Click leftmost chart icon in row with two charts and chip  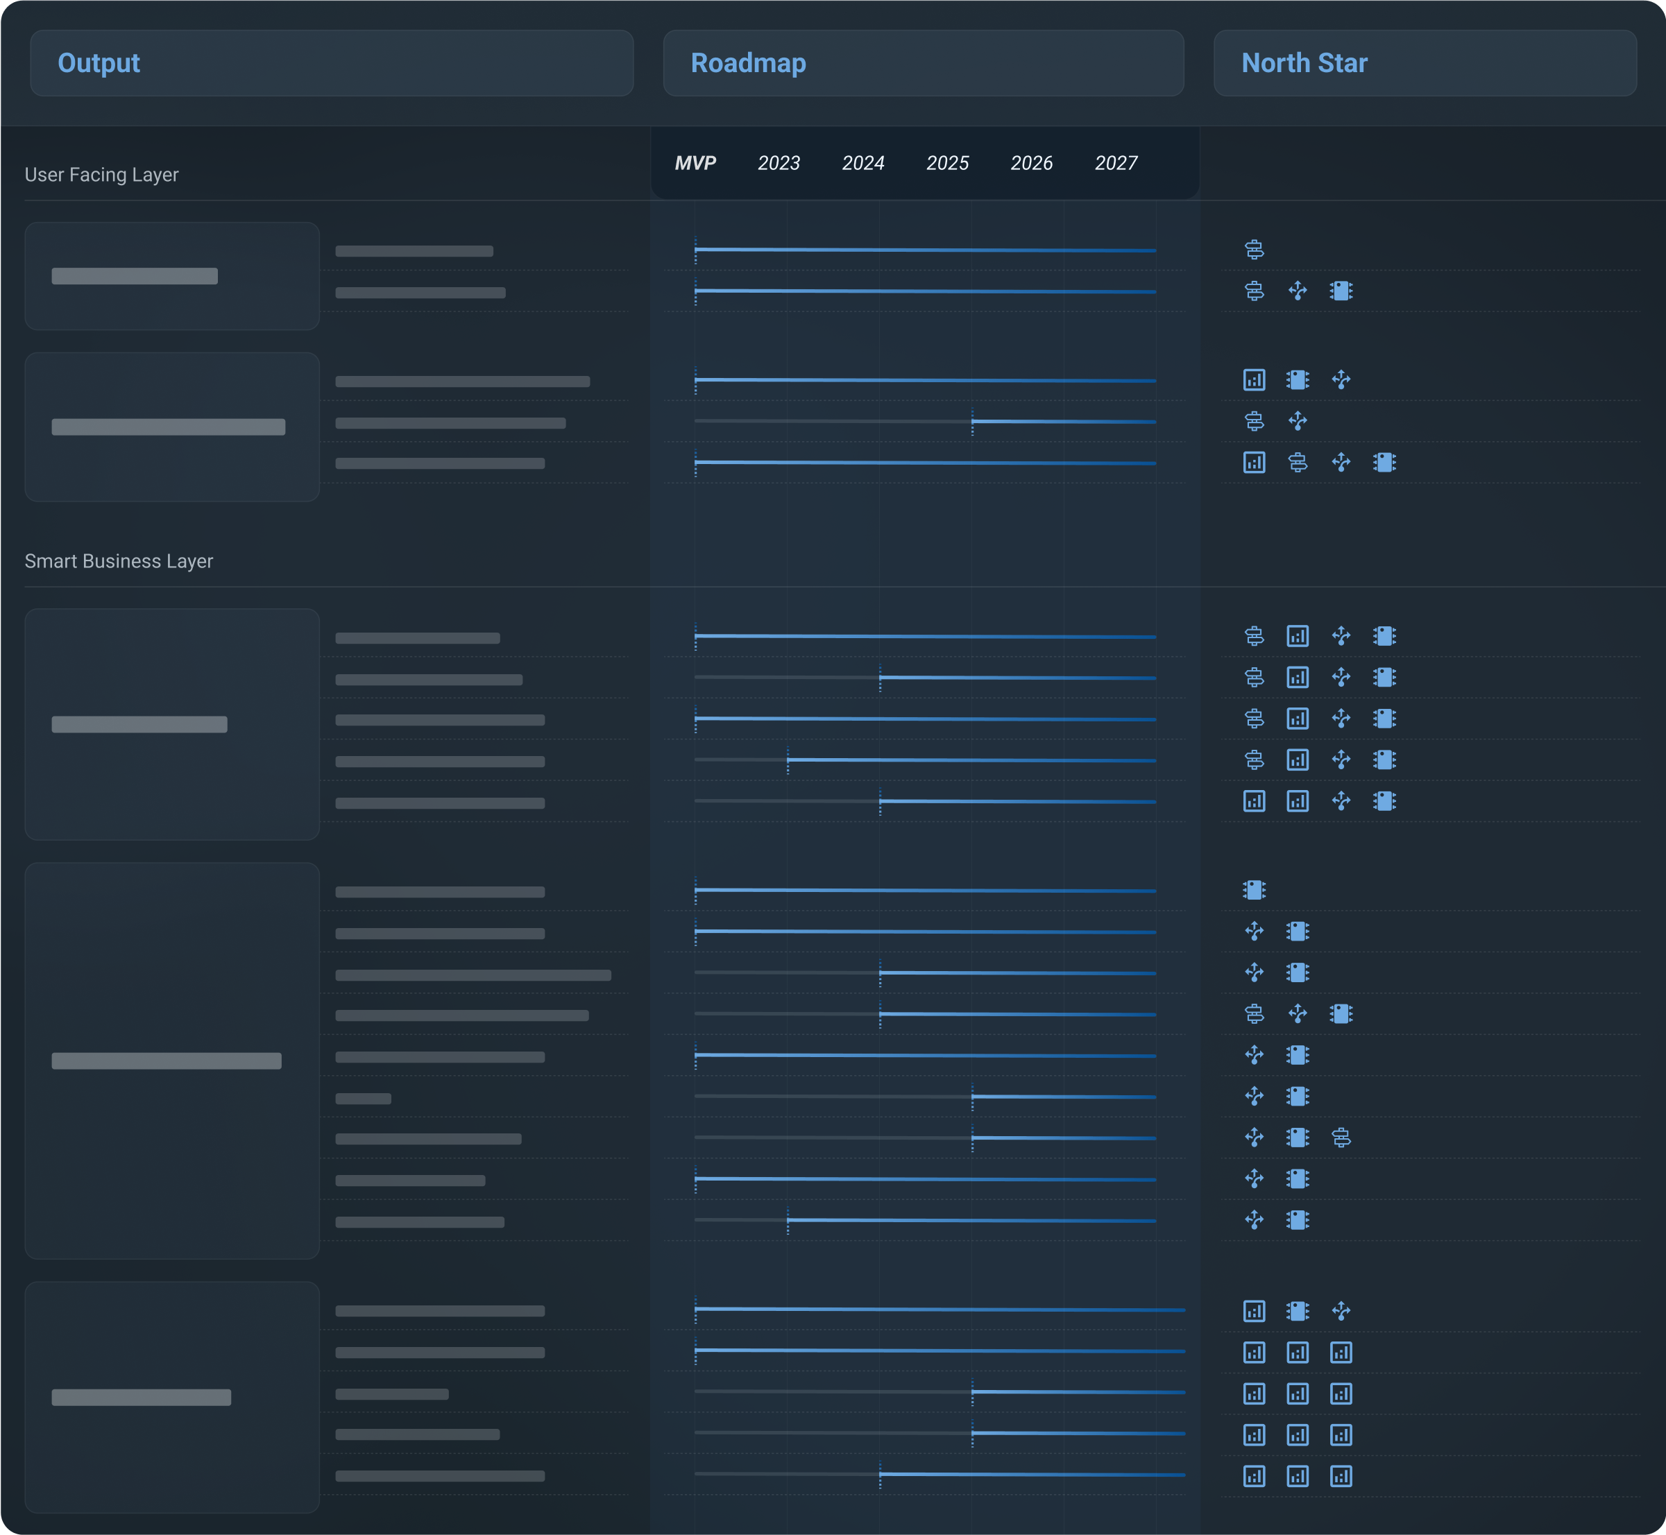coord(1254,800)
